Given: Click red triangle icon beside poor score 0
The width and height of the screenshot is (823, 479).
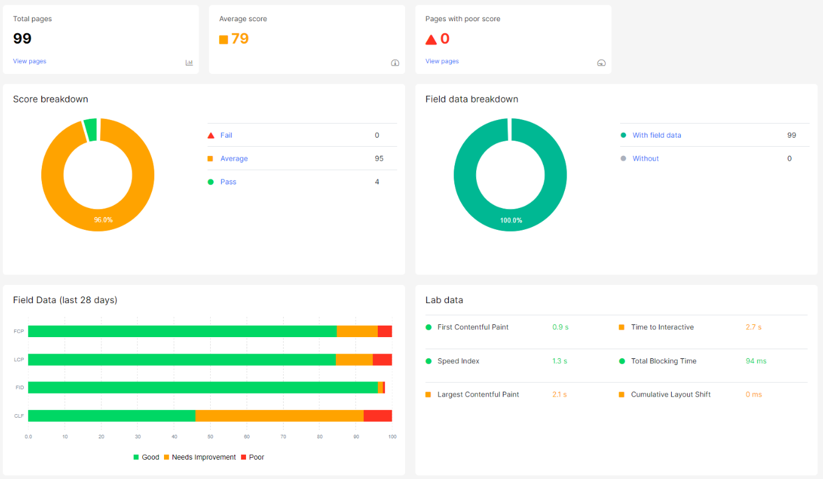Looking at the screenshot, I should [431, 39].
